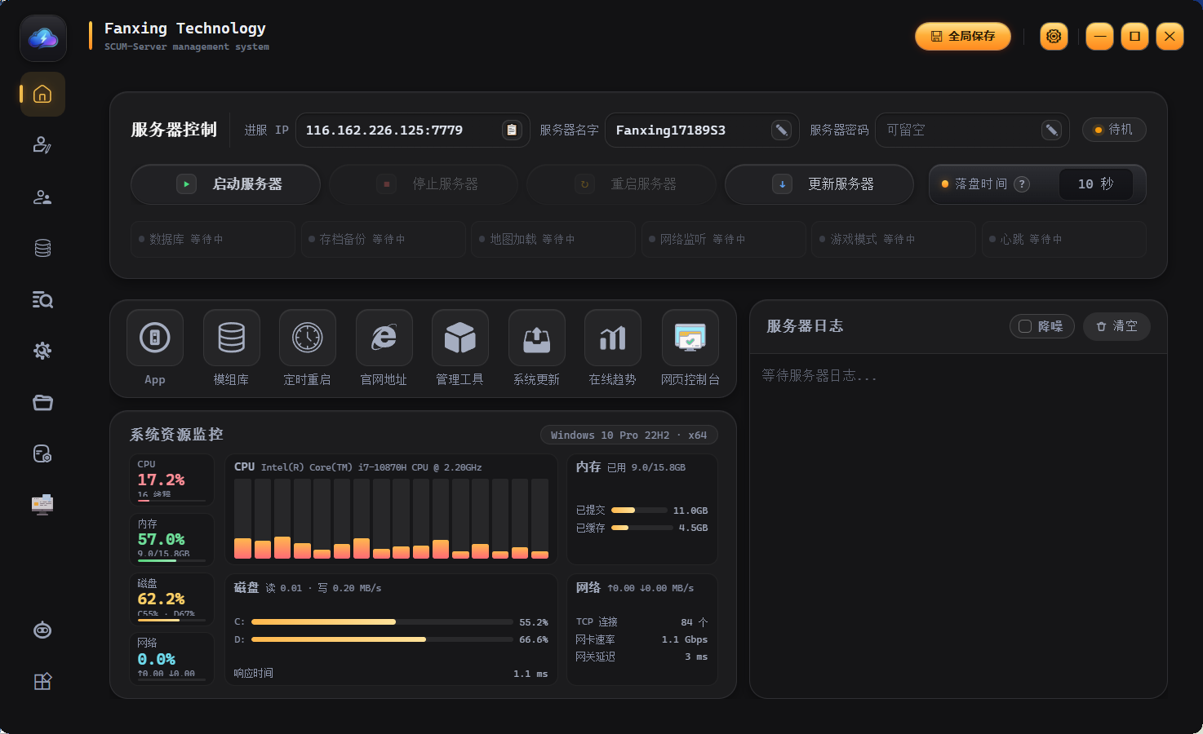1203x734 pixels.
Task: Click the 待机 status badge
Action: click(x=1114, y=130)
